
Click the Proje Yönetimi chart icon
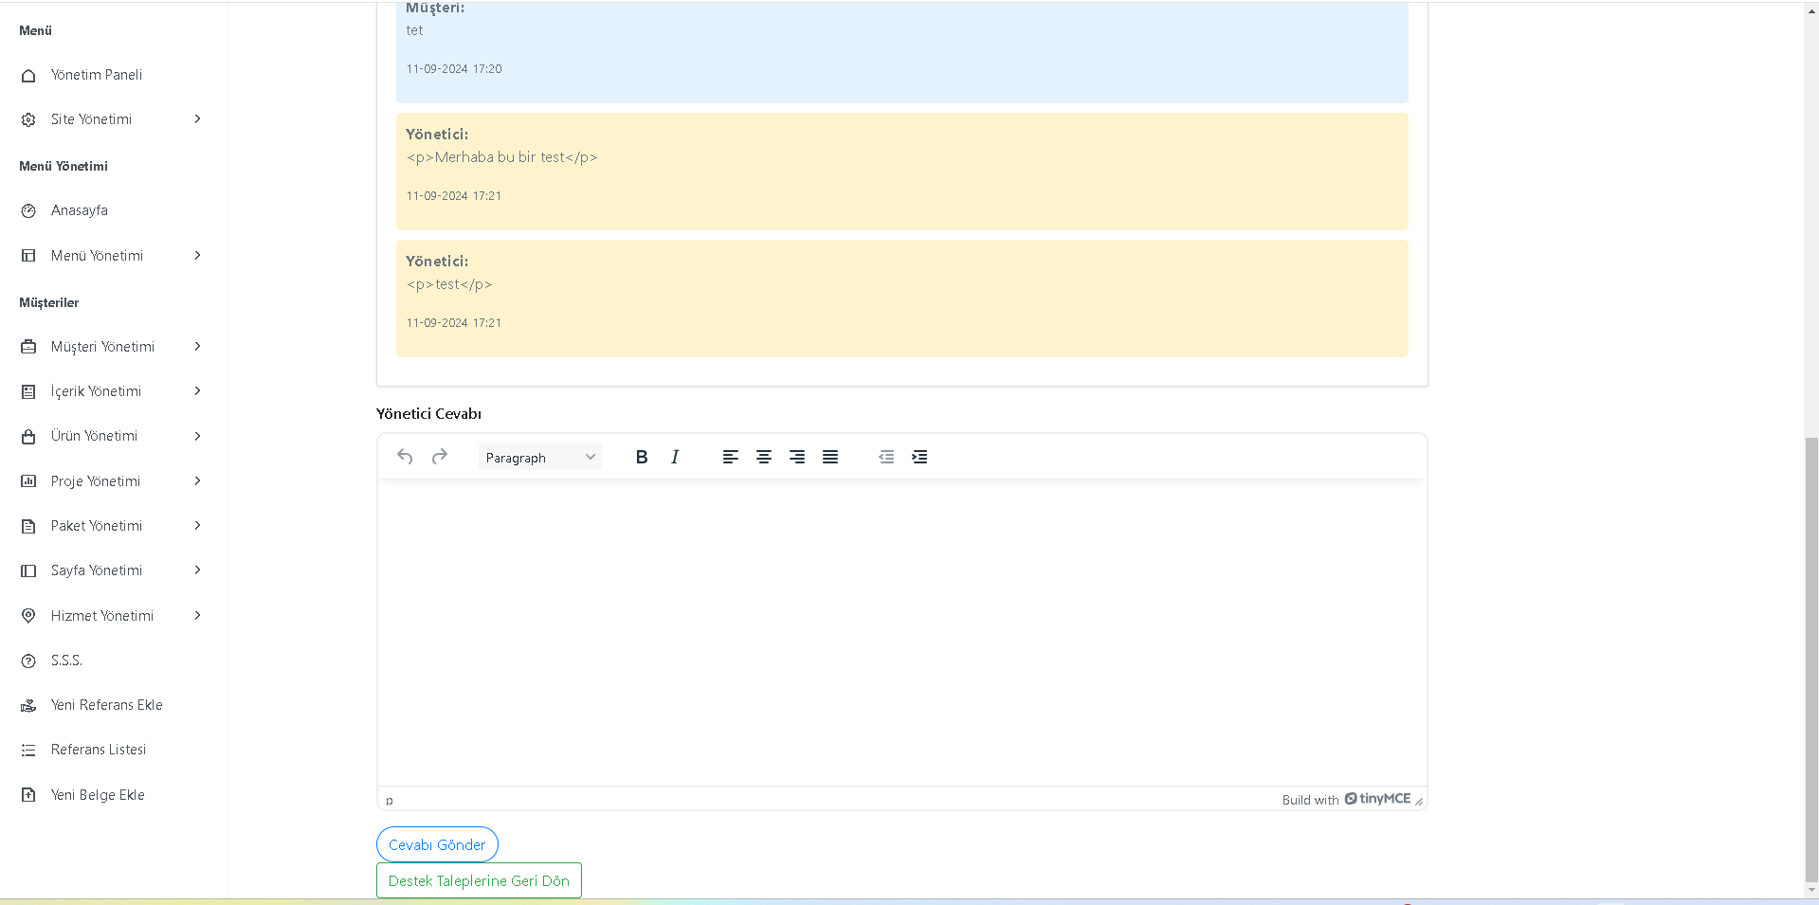pyautogui.click(x=28, y=481)
